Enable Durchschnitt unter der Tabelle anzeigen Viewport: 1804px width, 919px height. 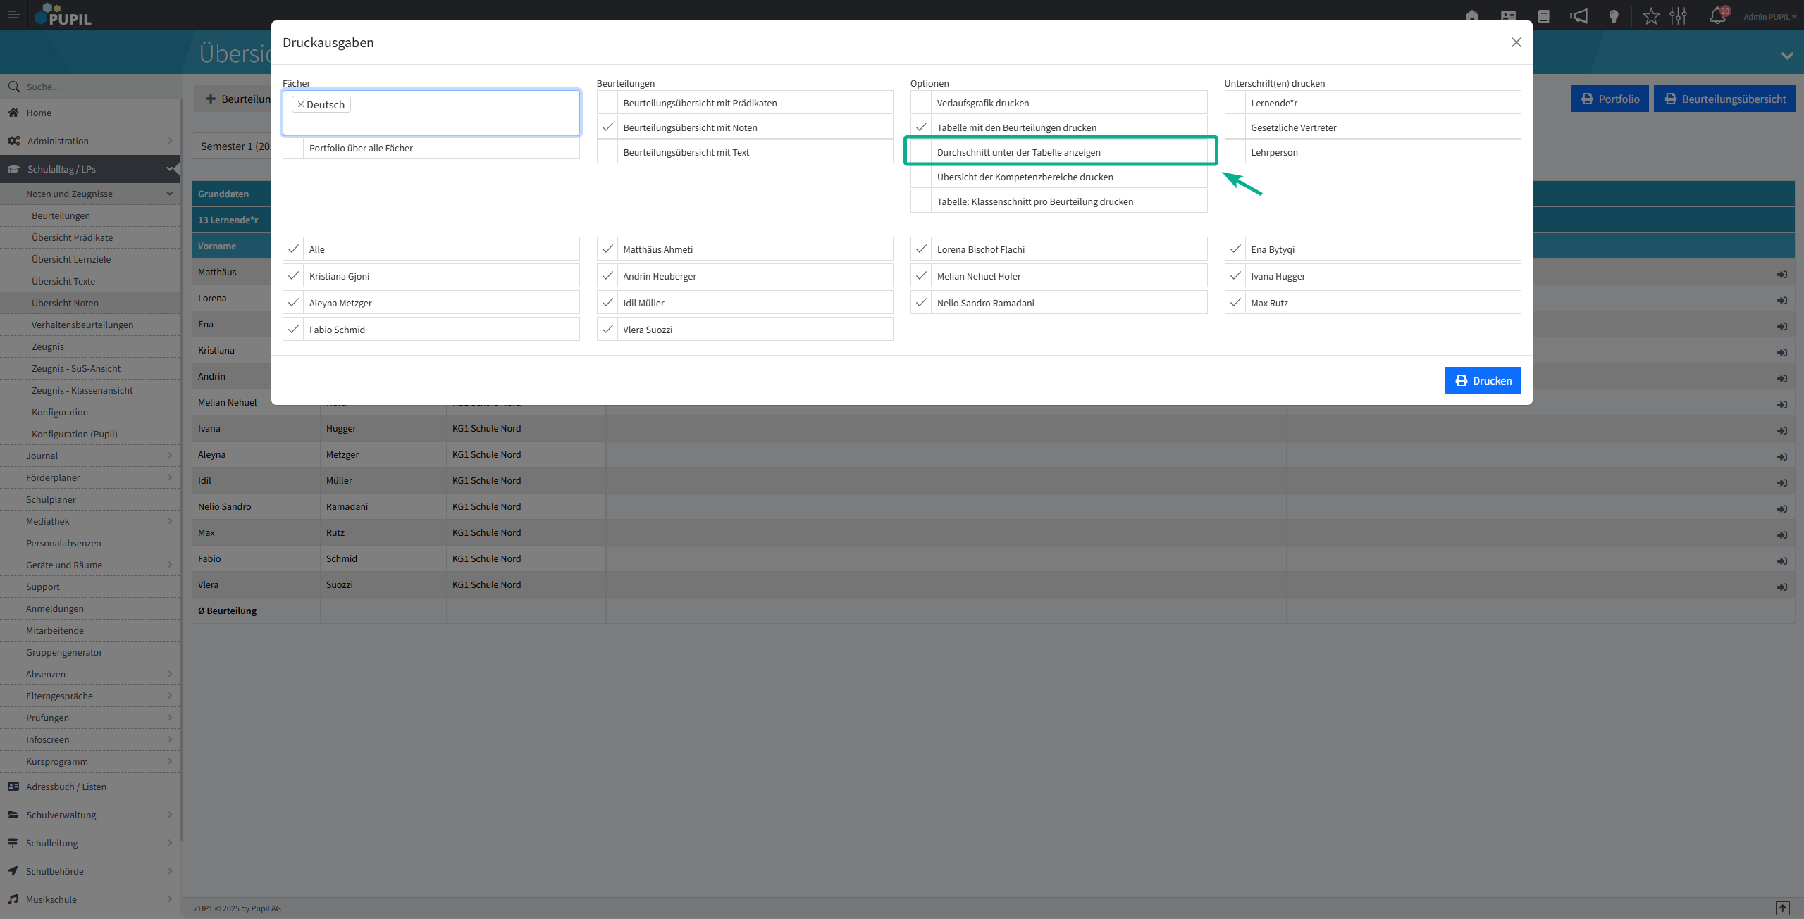921,151
